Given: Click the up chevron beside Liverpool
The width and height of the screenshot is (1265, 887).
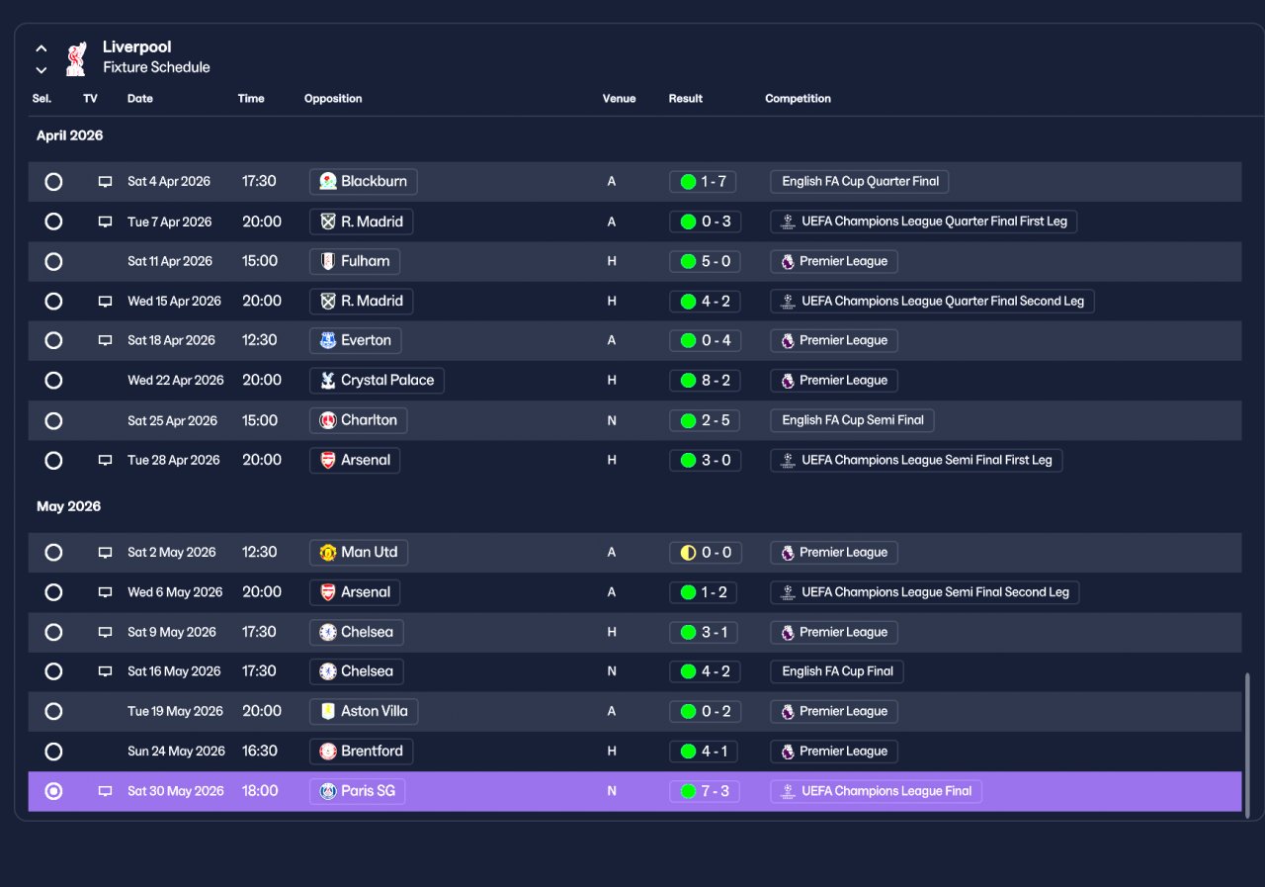Looking at the screenshot, I should coord(42,47).
